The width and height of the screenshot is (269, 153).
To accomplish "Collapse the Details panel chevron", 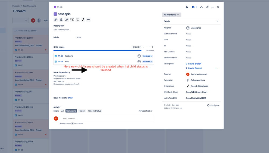I will [218, 21].
